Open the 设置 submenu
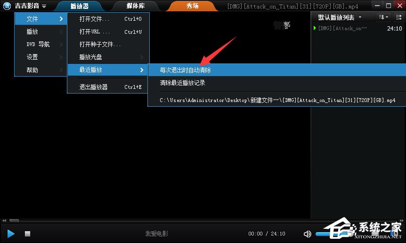Image resolution: width=406 pixels, height=243 pixels. 41,57
